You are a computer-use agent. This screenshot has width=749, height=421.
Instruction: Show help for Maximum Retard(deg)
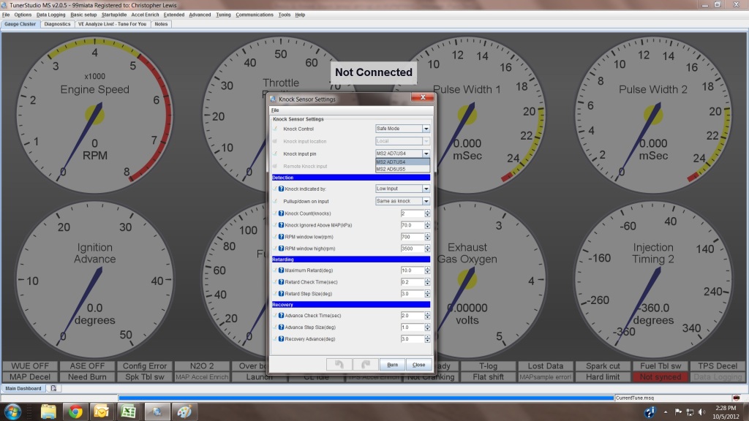click(281, 270)
